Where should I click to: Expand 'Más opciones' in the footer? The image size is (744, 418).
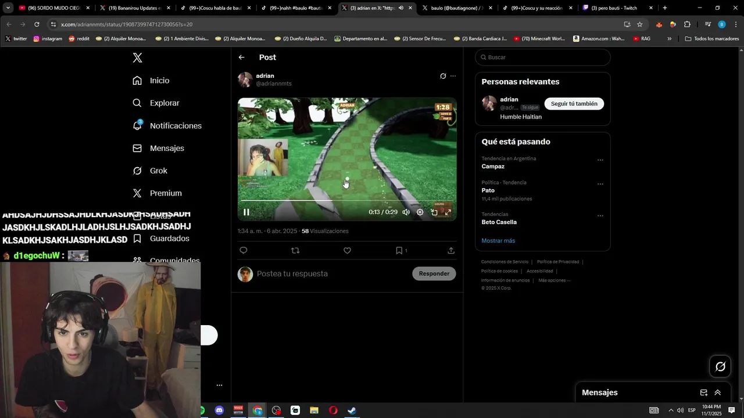[554, 280]
